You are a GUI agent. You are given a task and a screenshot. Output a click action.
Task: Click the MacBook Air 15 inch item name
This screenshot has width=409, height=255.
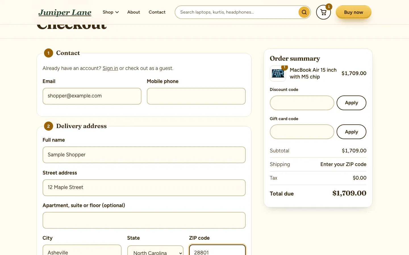pyautogui.click(x=313, y=73)
